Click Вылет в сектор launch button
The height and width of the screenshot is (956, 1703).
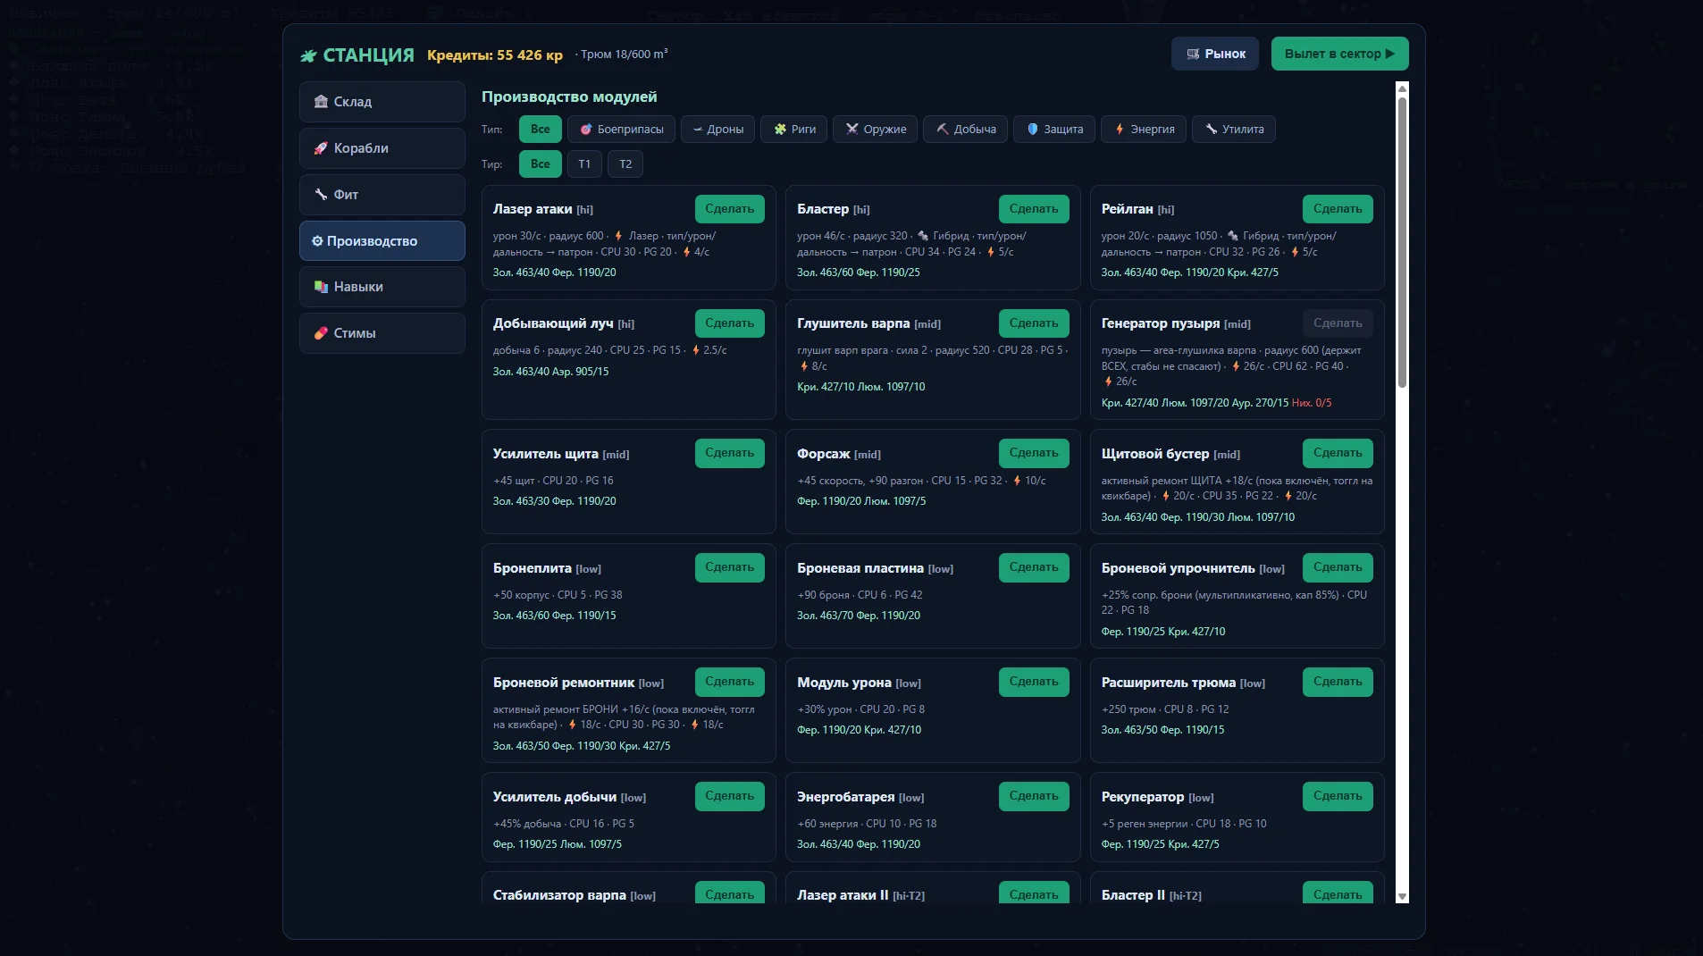point(1339,54)
